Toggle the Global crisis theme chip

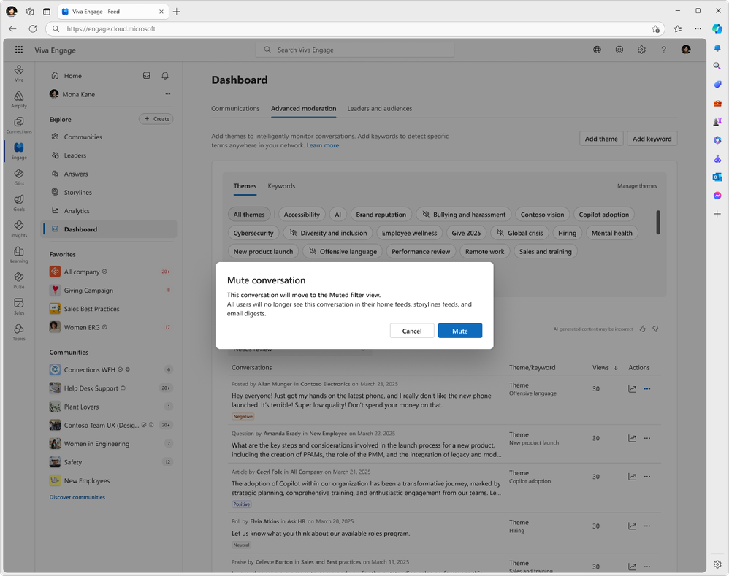coord(520,233)
